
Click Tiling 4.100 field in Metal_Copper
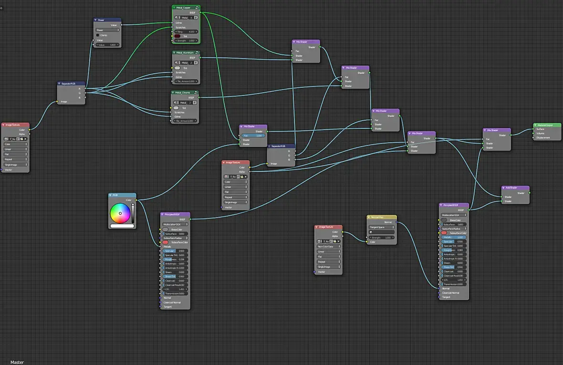186,31
